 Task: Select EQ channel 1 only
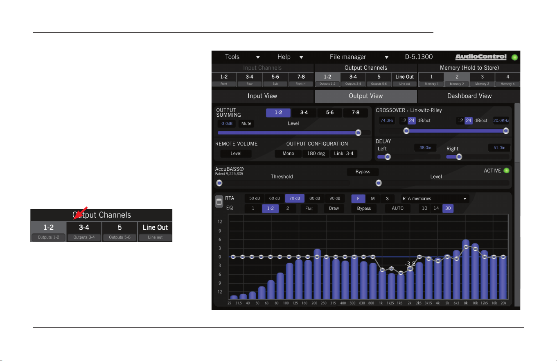pyautogui.click(x=253, y=209)
